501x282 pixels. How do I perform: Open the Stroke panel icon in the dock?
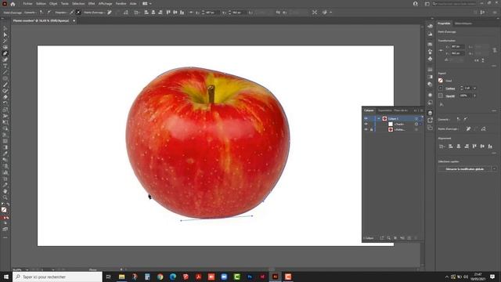point(430,70)
